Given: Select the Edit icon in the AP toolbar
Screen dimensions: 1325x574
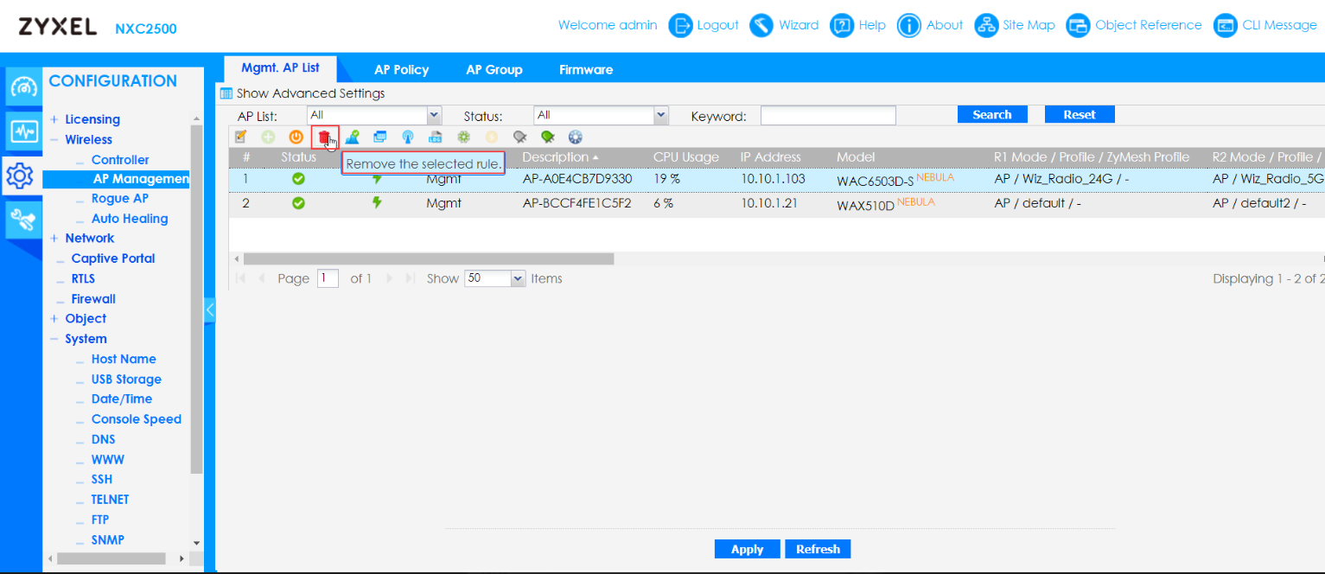Looking at the screenshot, I should (240, 137).
